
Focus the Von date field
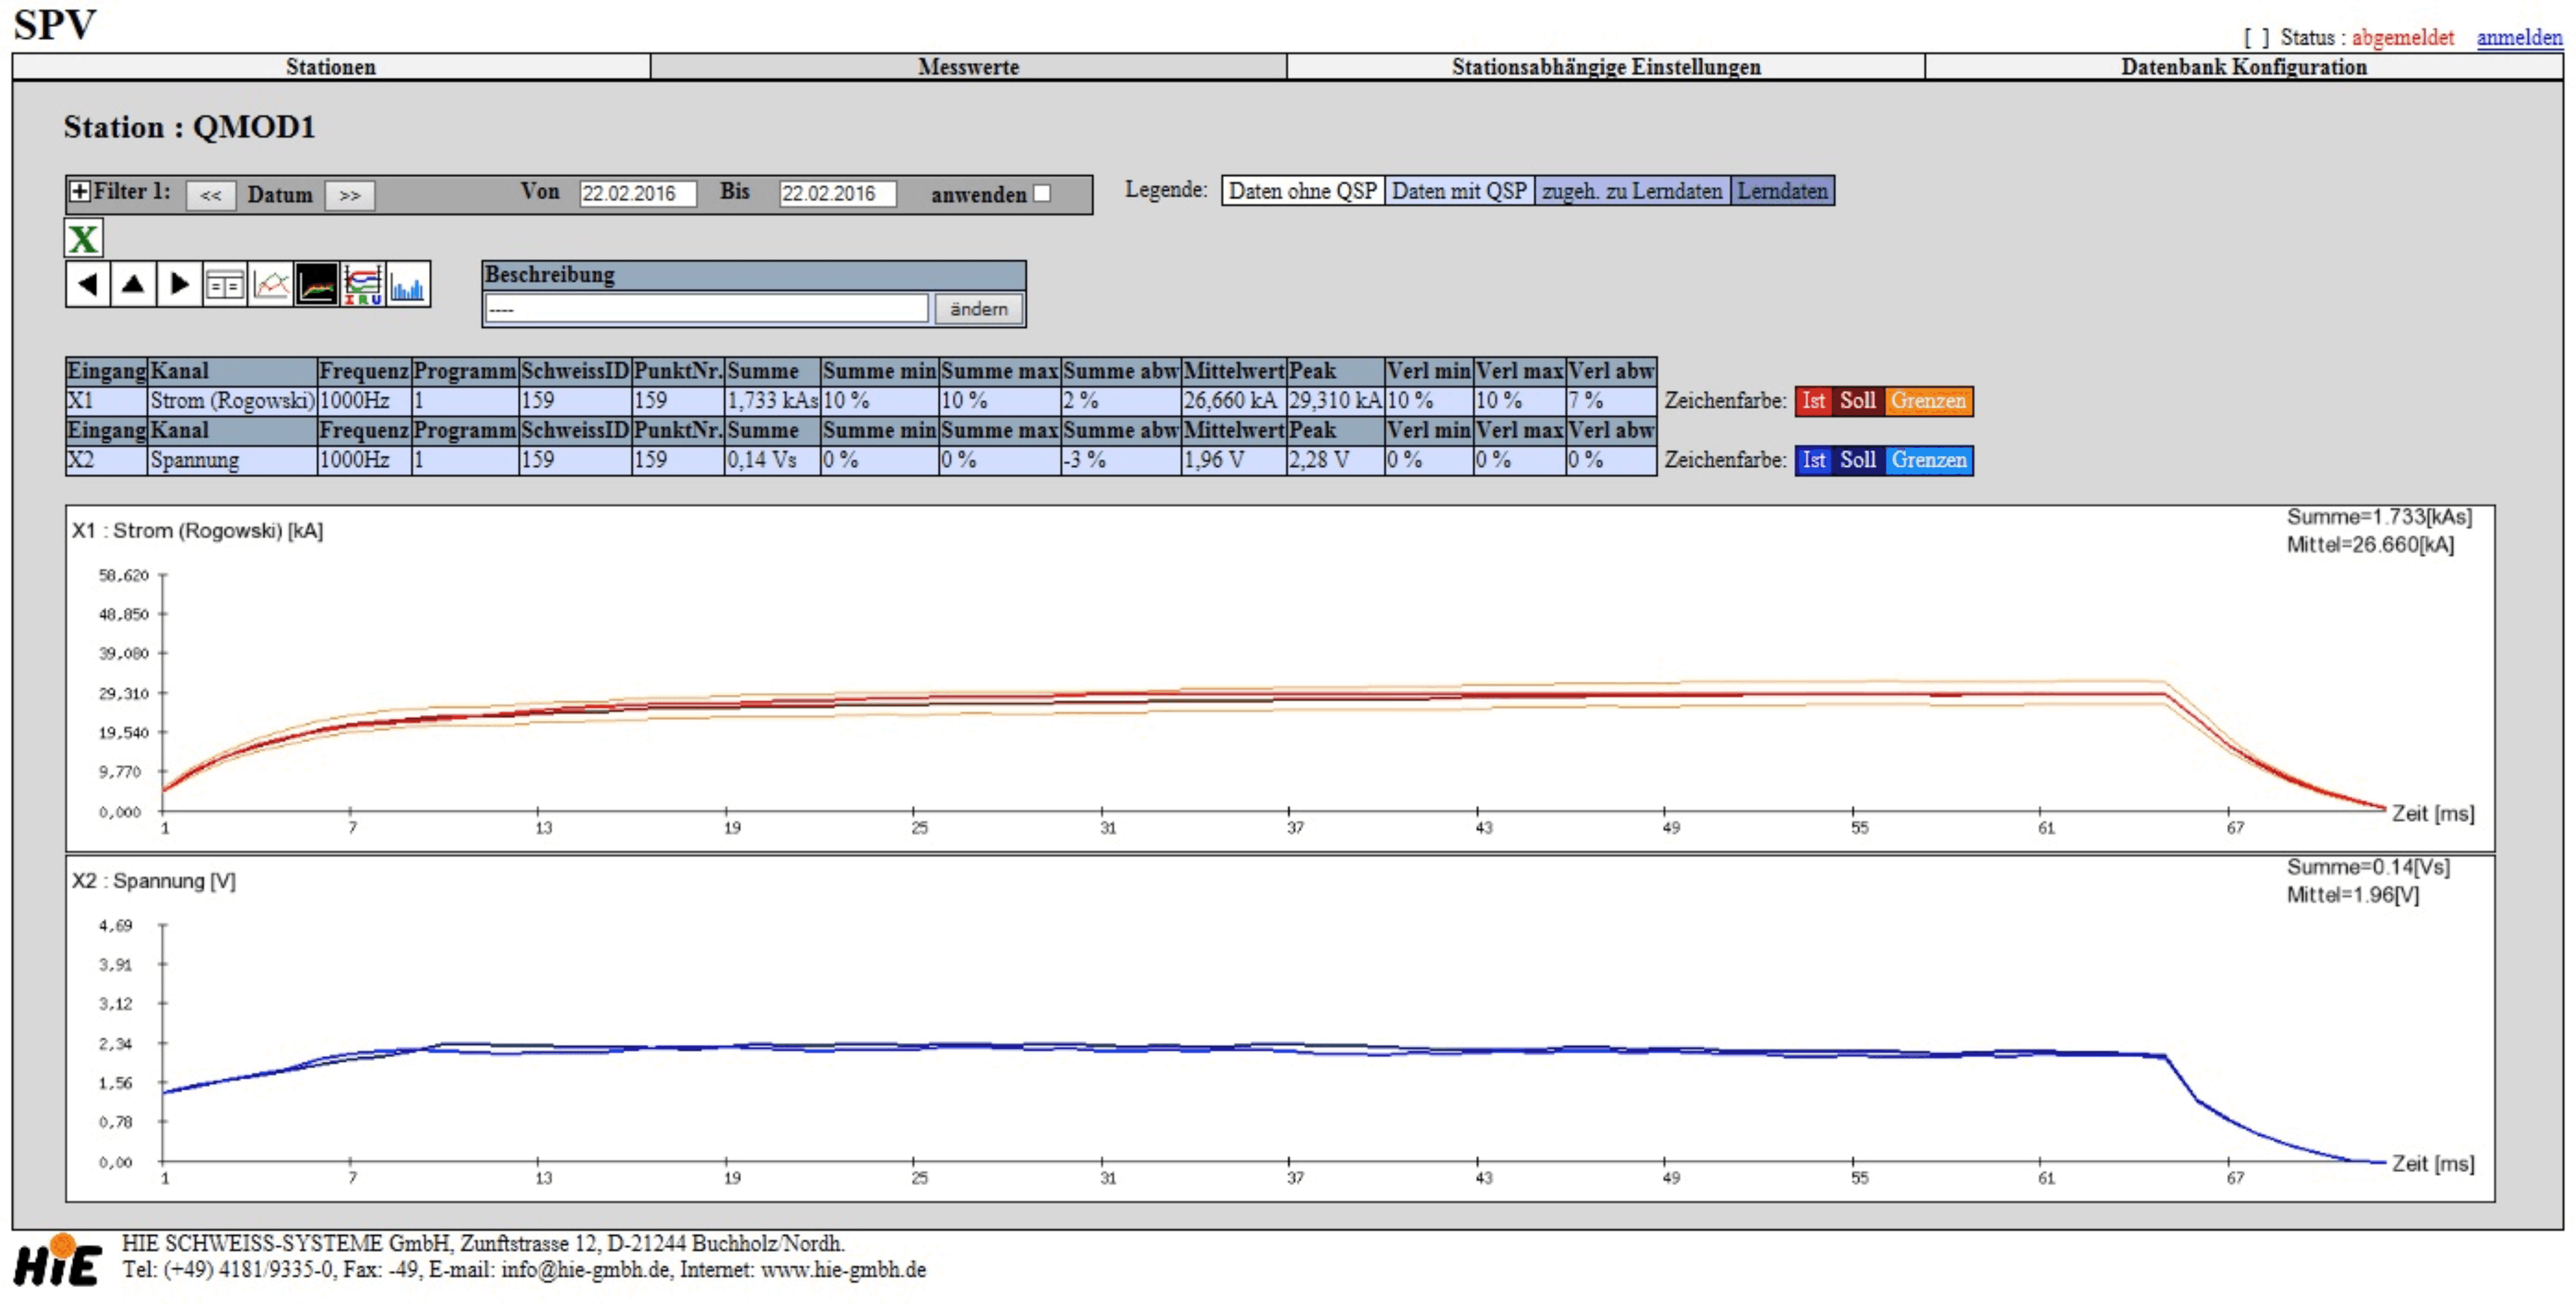638,194
